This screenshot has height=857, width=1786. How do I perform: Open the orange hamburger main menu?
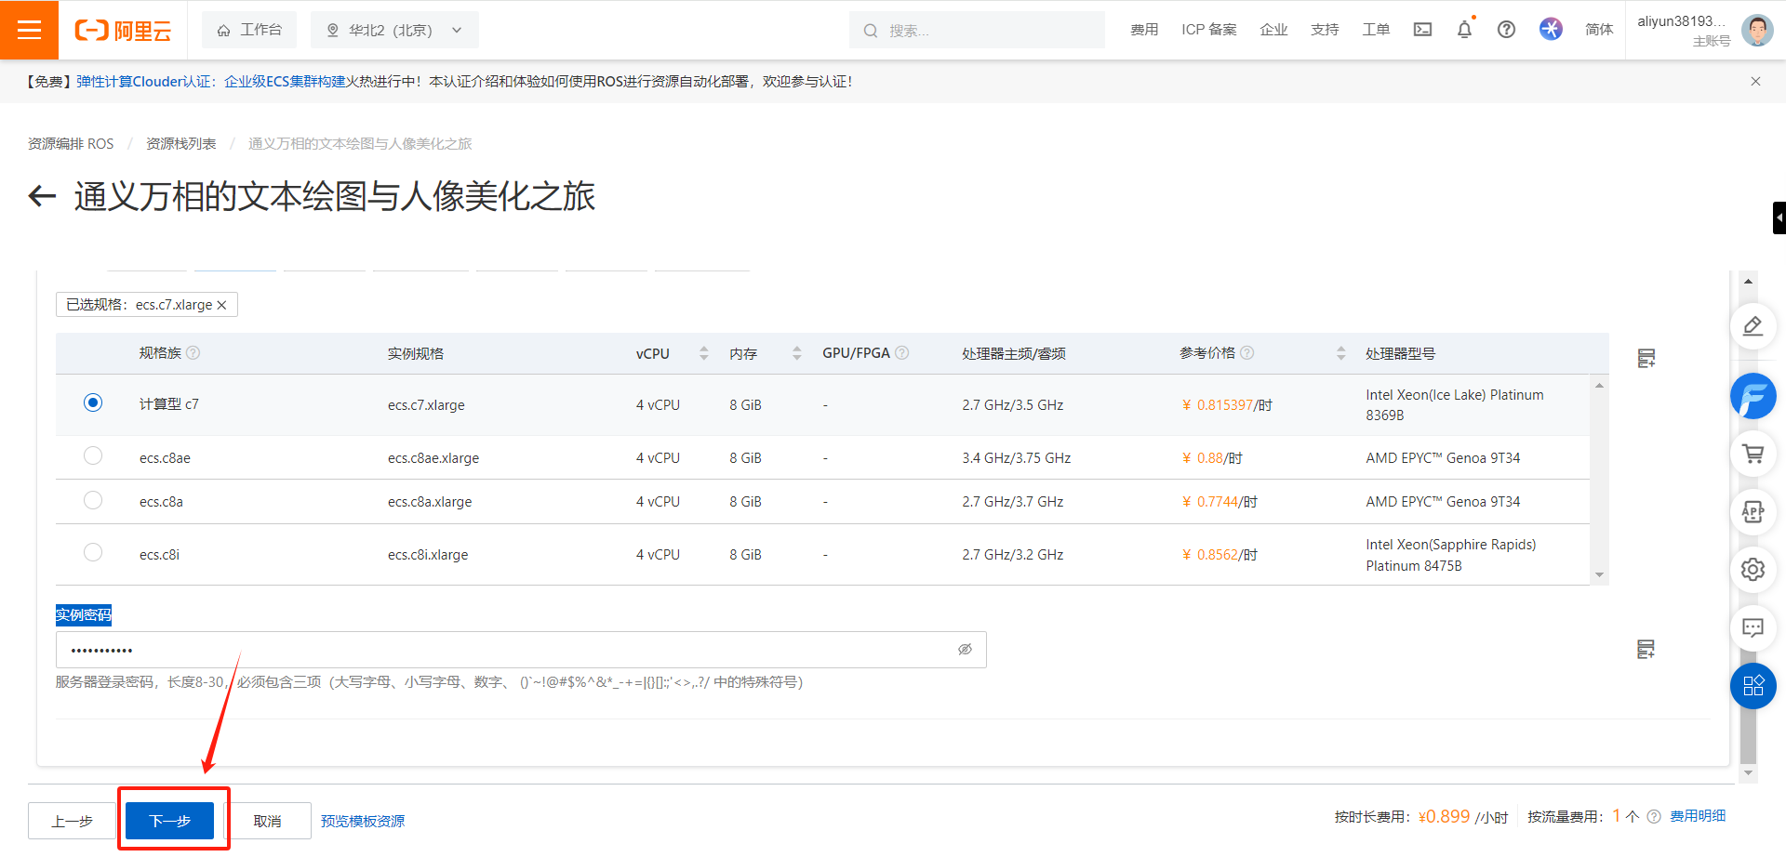[29, 30]
